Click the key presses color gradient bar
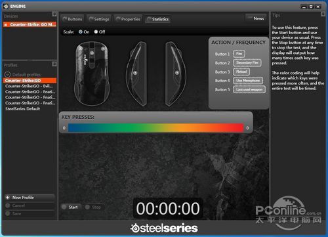The width and height of the screenshot is (328, 237). tap(155, 128)
